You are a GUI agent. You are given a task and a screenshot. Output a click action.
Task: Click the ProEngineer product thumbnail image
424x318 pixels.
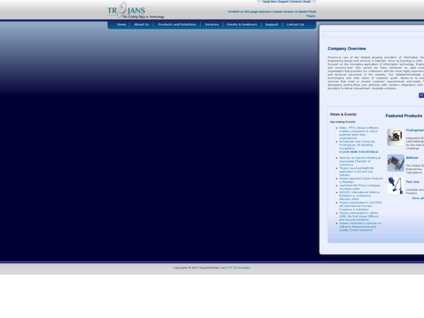click(395, 137)
